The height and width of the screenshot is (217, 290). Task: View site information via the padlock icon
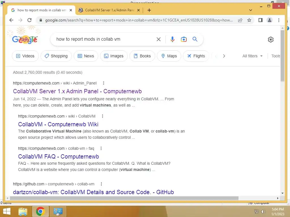click(41, 20)
